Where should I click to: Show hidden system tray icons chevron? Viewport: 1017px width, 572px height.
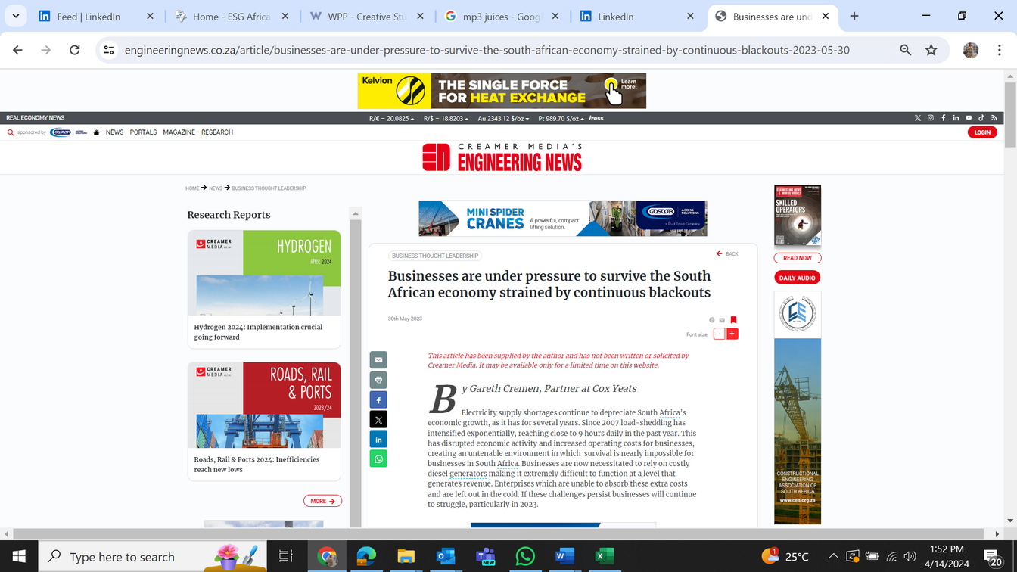(x=833, y=557)
